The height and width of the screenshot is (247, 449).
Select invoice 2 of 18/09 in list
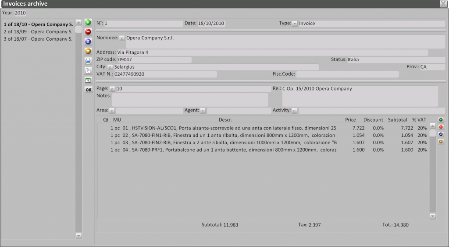pyautogui.click(x=38, y=32)
